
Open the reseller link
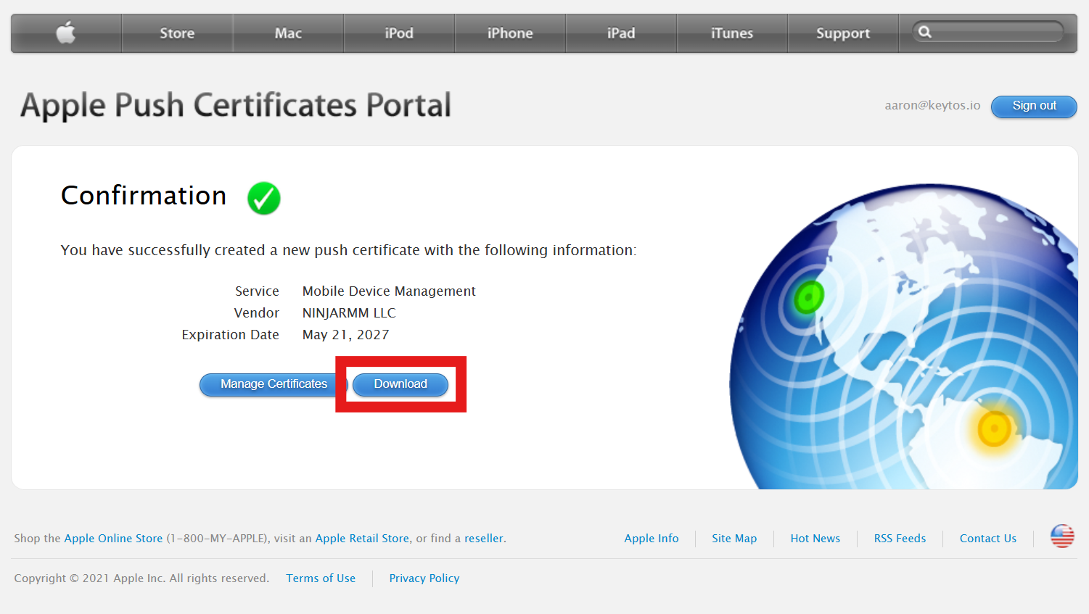tap(484, 539)
